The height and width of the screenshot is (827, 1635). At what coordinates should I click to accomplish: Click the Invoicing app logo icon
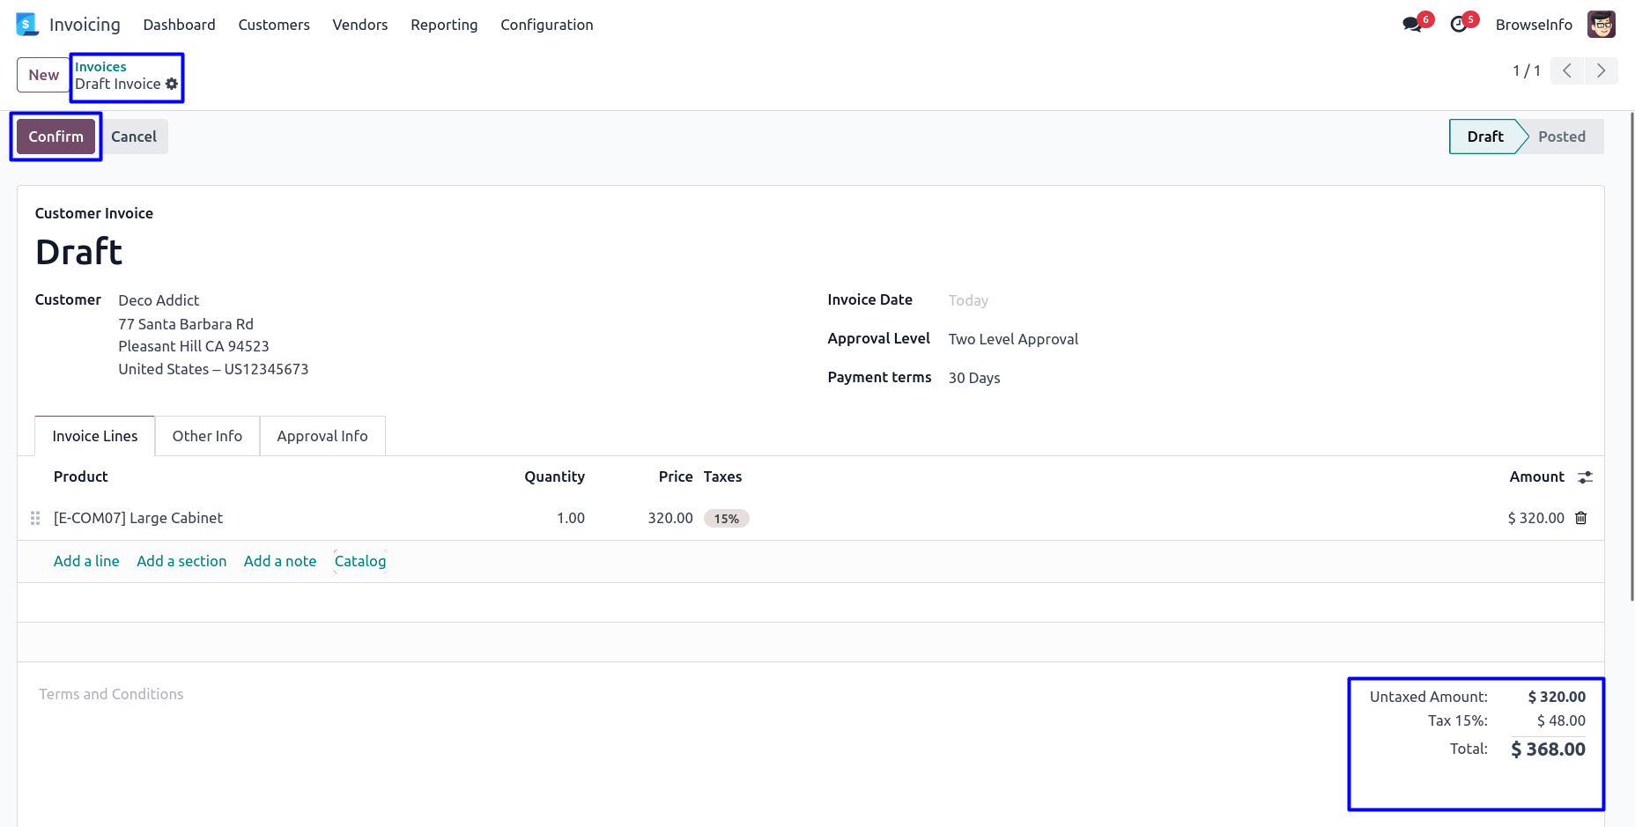pyautogui.click(x=27, y=25)
